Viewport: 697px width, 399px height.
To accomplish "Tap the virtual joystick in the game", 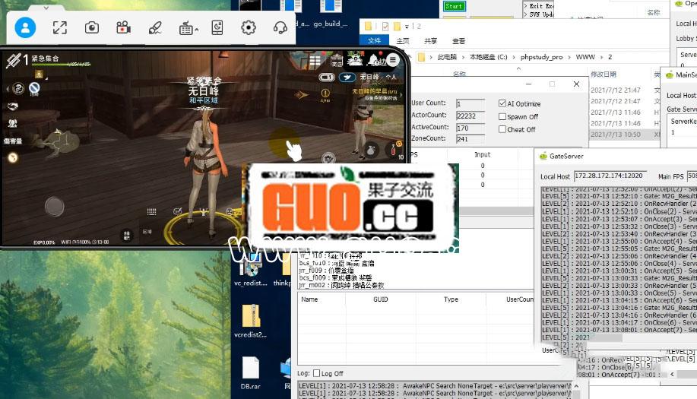I will (x=54, y=207).
